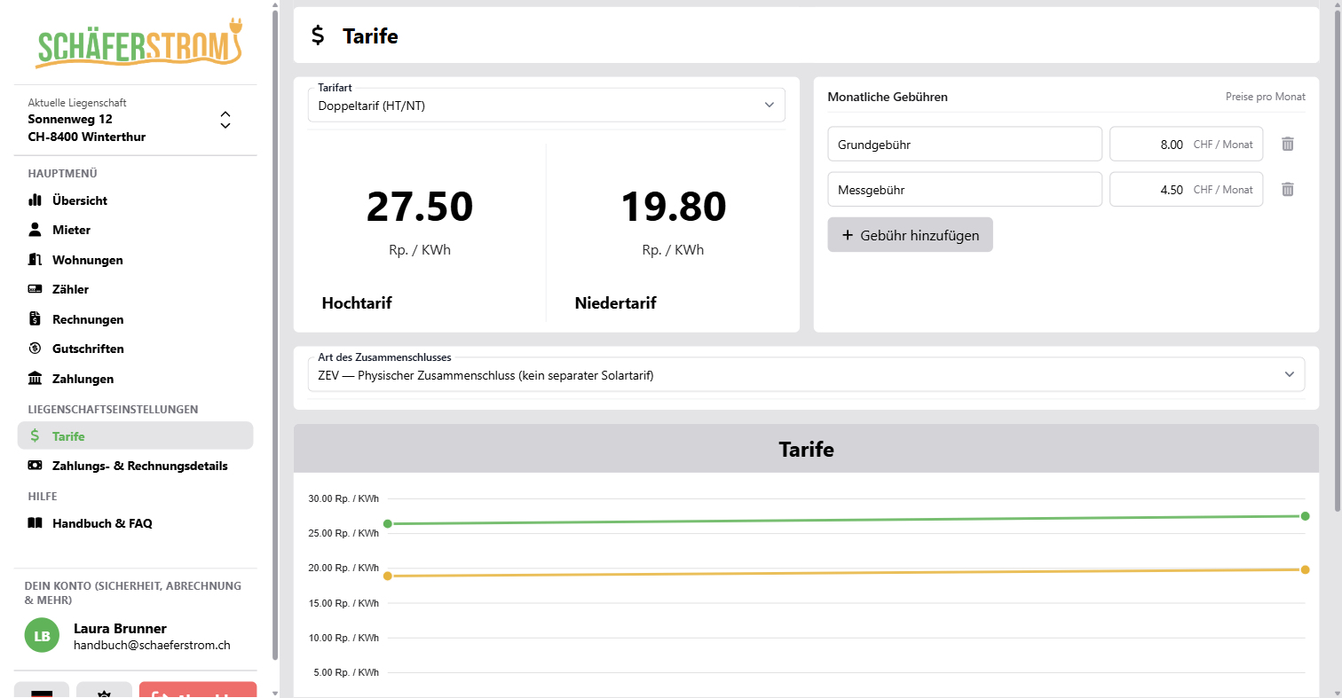
Task: Click the coin icon next to Gutschriften
Action: point(36,349)
